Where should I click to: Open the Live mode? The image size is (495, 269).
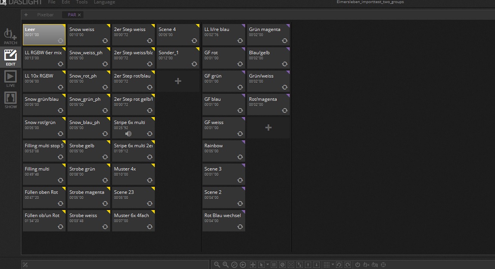click(x=10, y=78)
